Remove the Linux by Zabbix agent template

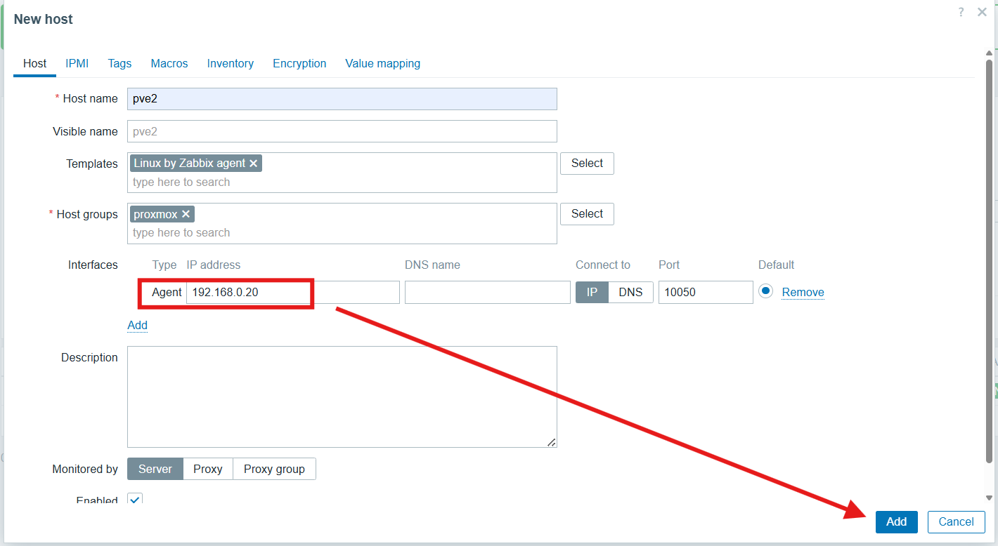click(x=254, y=164)
